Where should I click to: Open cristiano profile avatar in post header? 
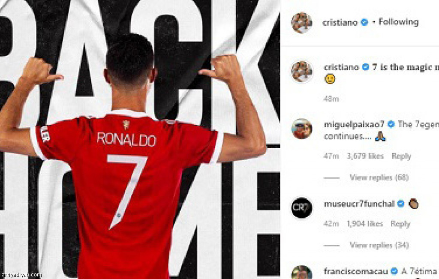click(x=301, y=22)
